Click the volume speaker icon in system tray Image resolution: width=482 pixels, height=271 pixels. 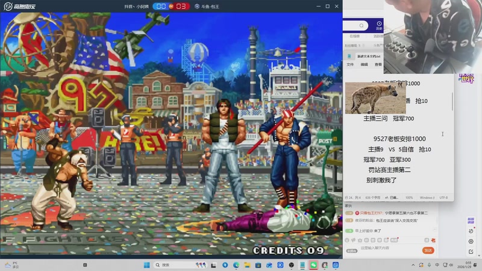[x=451, y=265]
